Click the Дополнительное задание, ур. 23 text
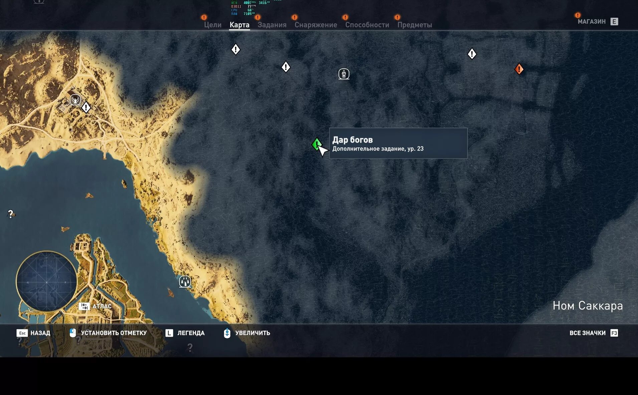 pos(378,149)
